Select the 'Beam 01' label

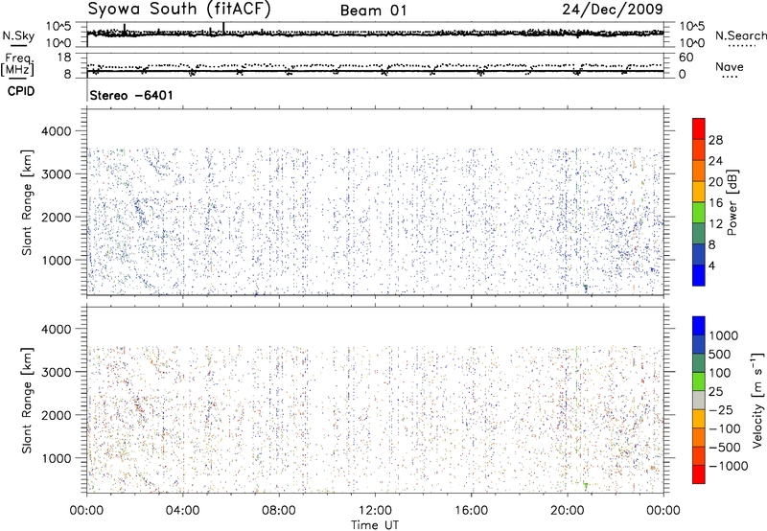(x=373, y=11)
